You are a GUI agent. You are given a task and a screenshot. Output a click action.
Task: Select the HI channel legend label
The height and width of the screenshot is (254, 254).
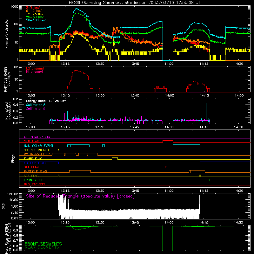pyautogui.click(x=34, y=72)
